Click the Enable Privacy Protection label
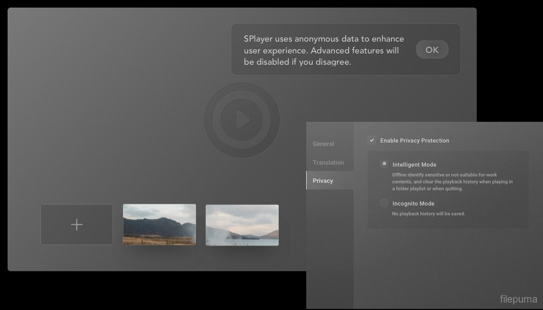 [414, 140]
